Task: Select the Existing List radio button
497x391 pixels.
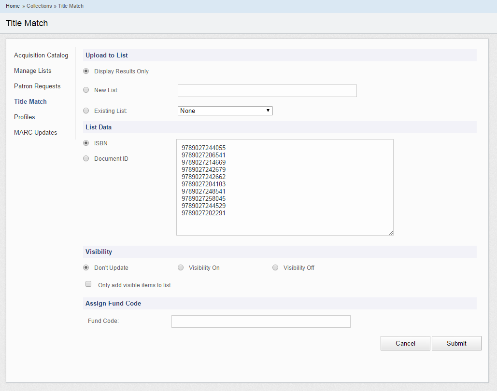Action: click(x=86, y=111)
